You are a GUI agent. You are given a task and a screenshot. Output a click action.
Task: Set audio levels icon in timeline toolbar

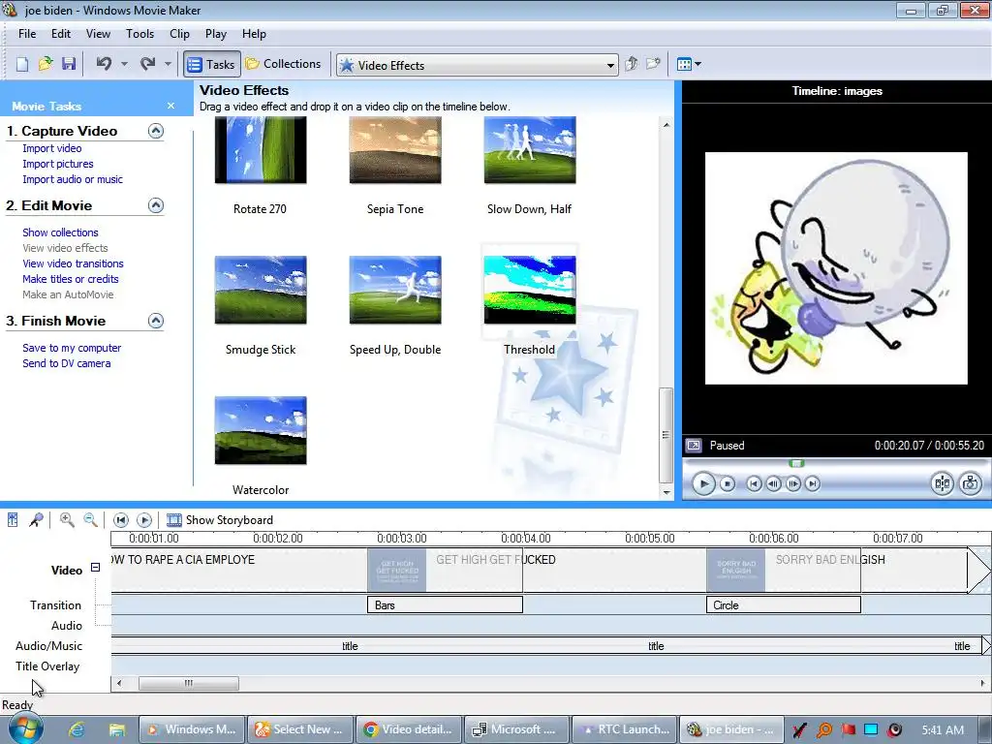13,520
